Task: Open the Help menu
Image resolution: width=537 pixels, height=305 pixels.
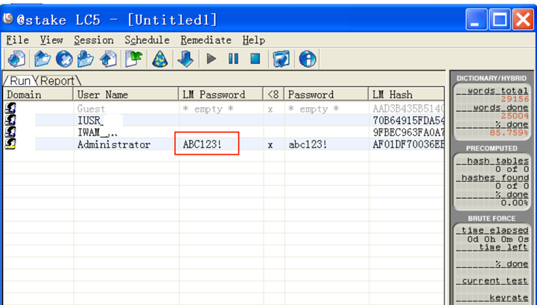Action: click(253, 40)
